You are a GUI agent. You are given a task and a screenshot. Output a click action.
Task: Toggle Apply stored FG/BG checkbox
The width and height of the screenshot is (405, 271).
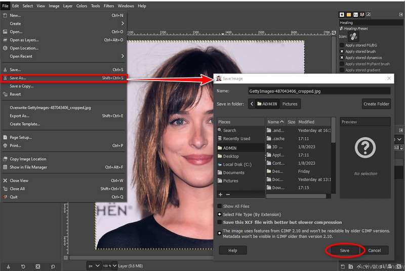click(x=342, y=45)
